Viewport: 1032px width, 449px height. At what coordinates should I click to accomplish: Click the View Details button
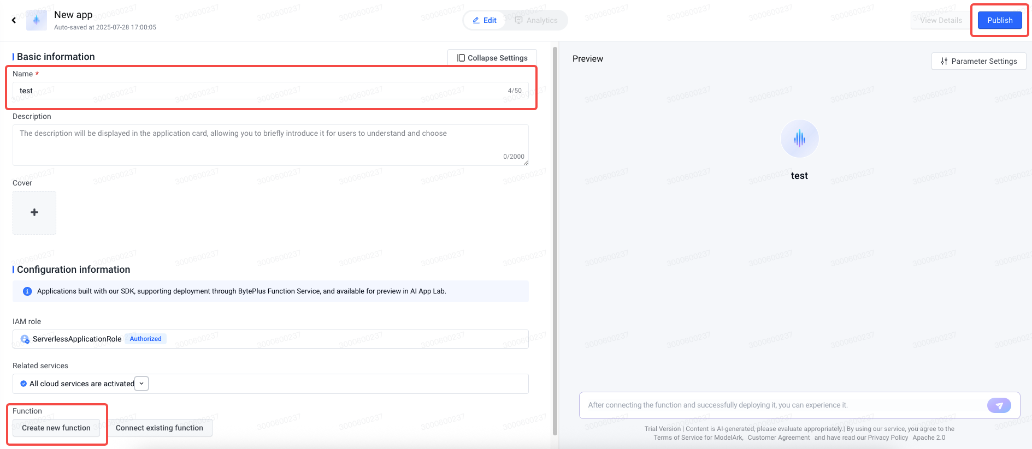pos(941,20)
